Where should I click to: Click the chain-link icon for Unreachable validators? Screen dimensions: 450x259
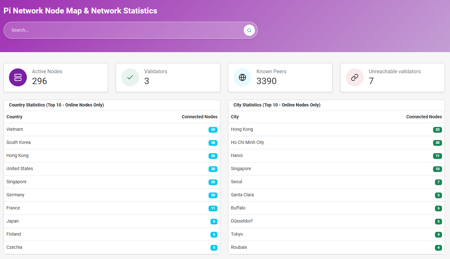pyautogui.click(x=354, y=77)
